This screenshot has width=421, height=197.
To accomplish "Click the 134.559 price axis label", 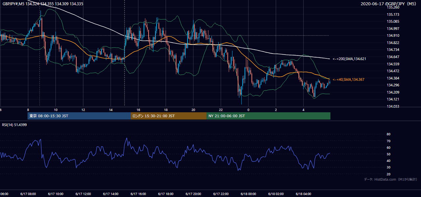I will (x=393, y=64).
